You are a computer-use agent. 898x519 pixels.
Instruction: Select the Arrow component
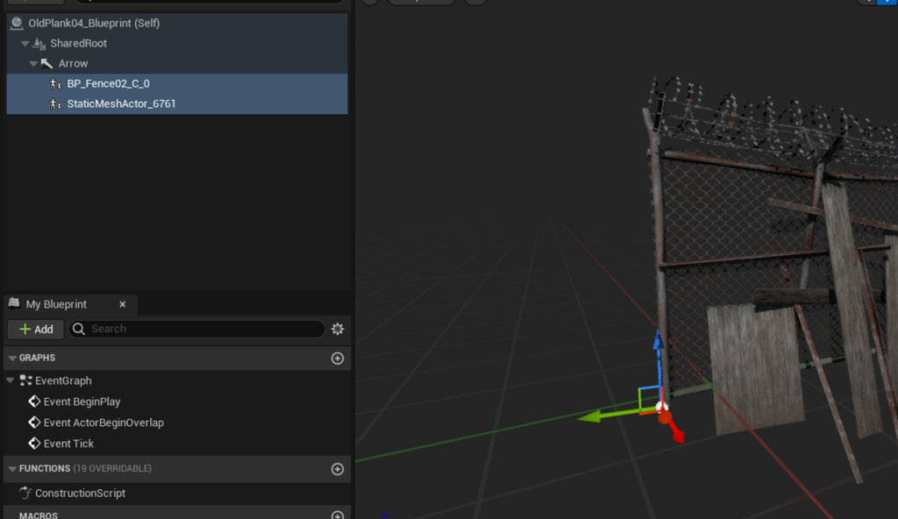[74, 64]
